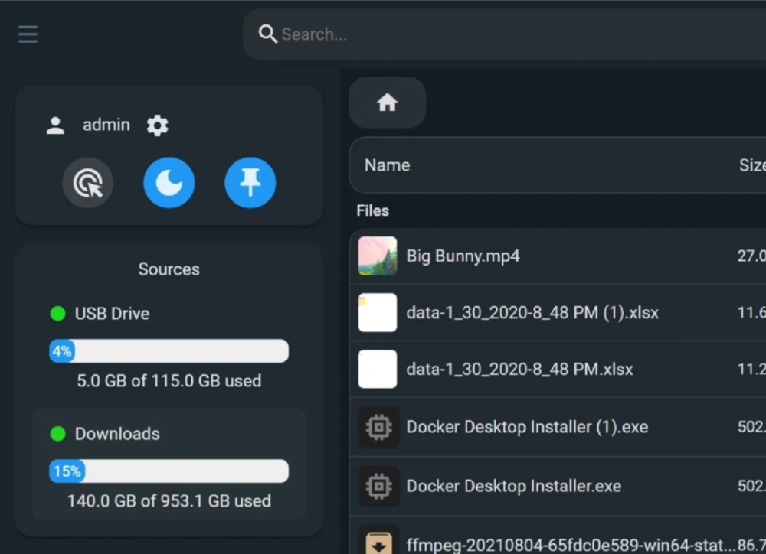Open data-1_30_2020-8_48 PM.xlsx file
The height and width of the screenshot is (554, 766).
[519, 370]
